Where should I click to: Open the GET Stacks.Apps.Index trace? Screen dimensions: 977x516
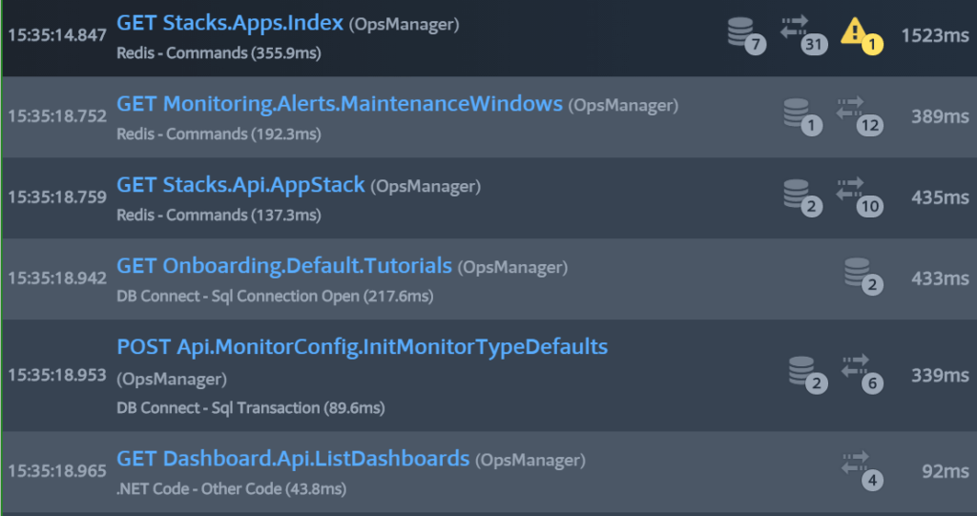(x=230, y=23)
